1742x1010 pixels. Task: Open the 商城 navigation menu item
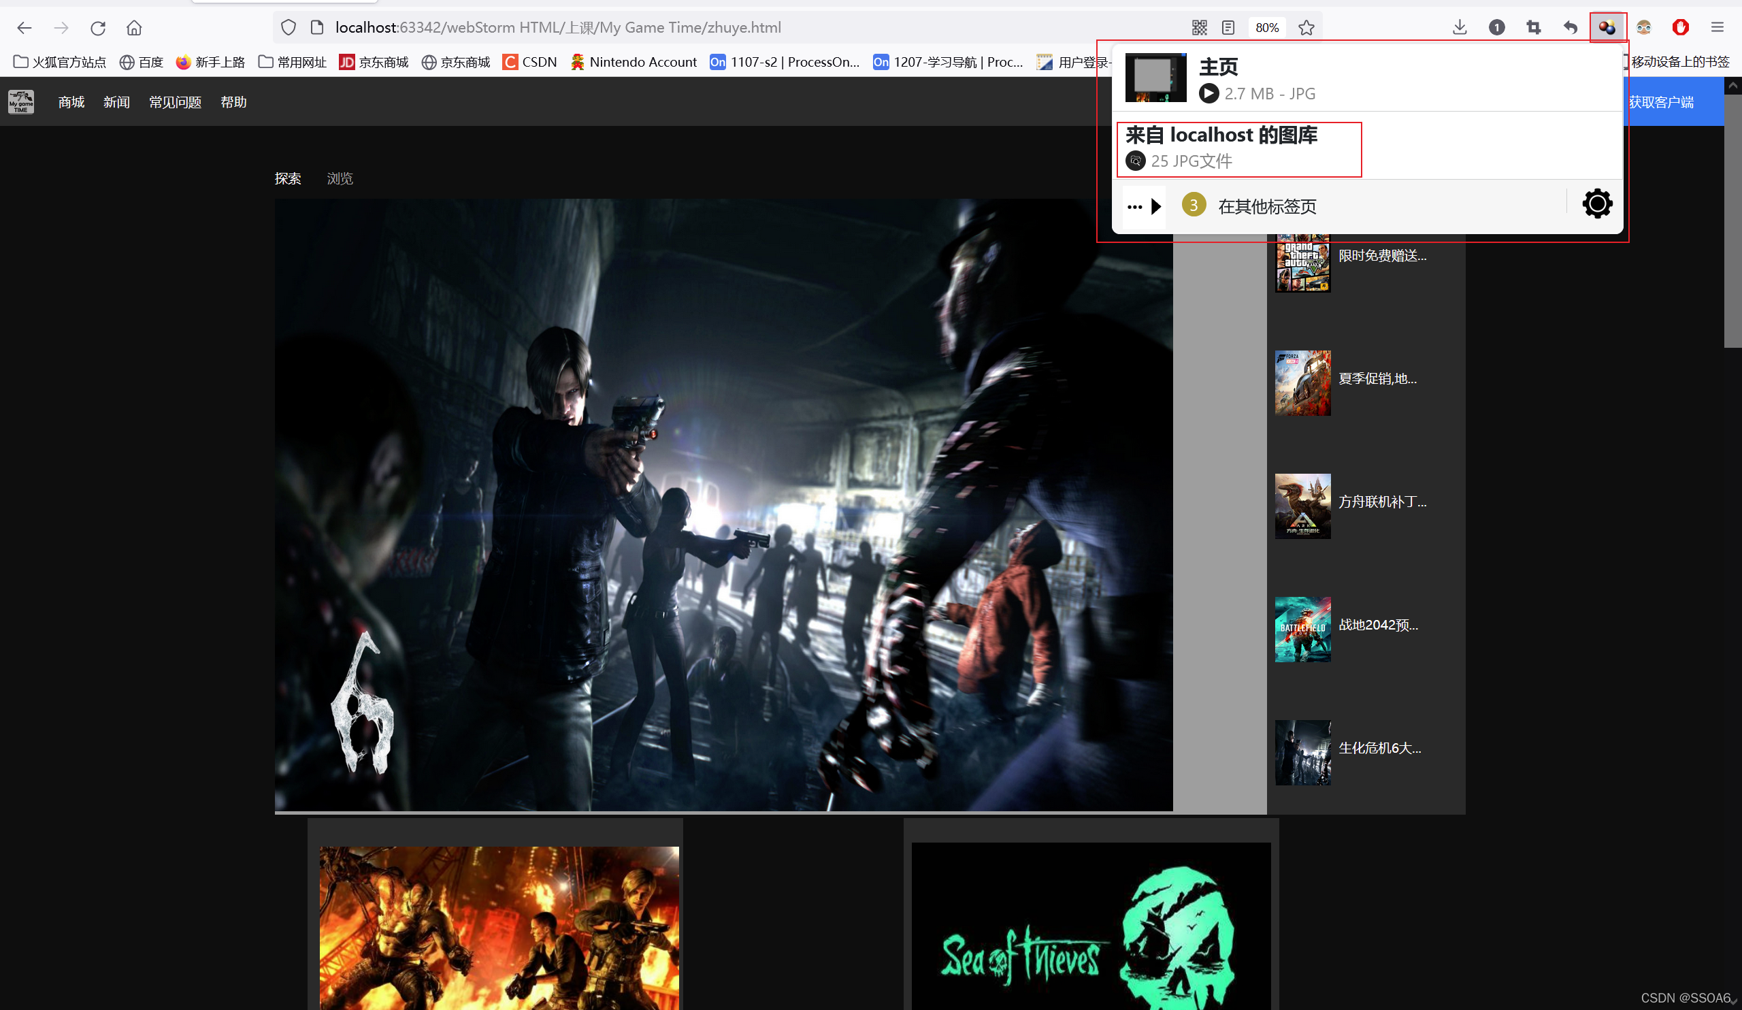[71, 102]
